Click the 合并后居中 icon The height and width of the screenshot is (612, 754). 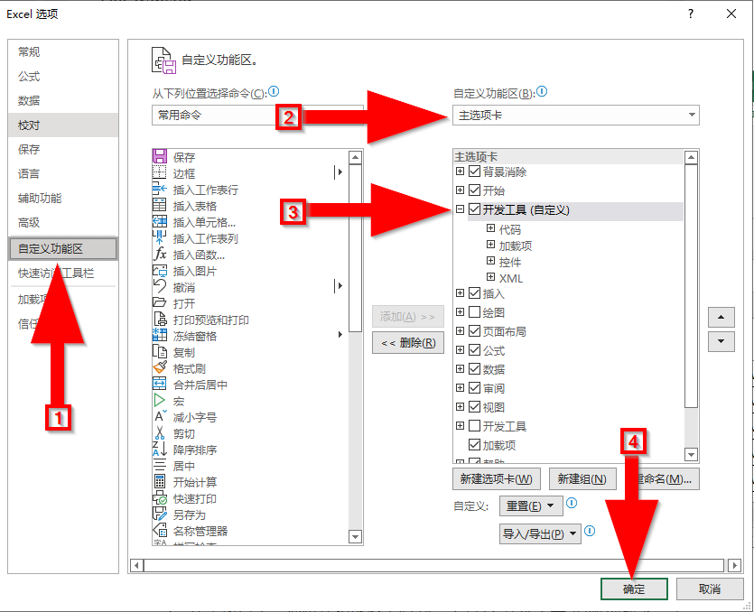coord(160,385)
